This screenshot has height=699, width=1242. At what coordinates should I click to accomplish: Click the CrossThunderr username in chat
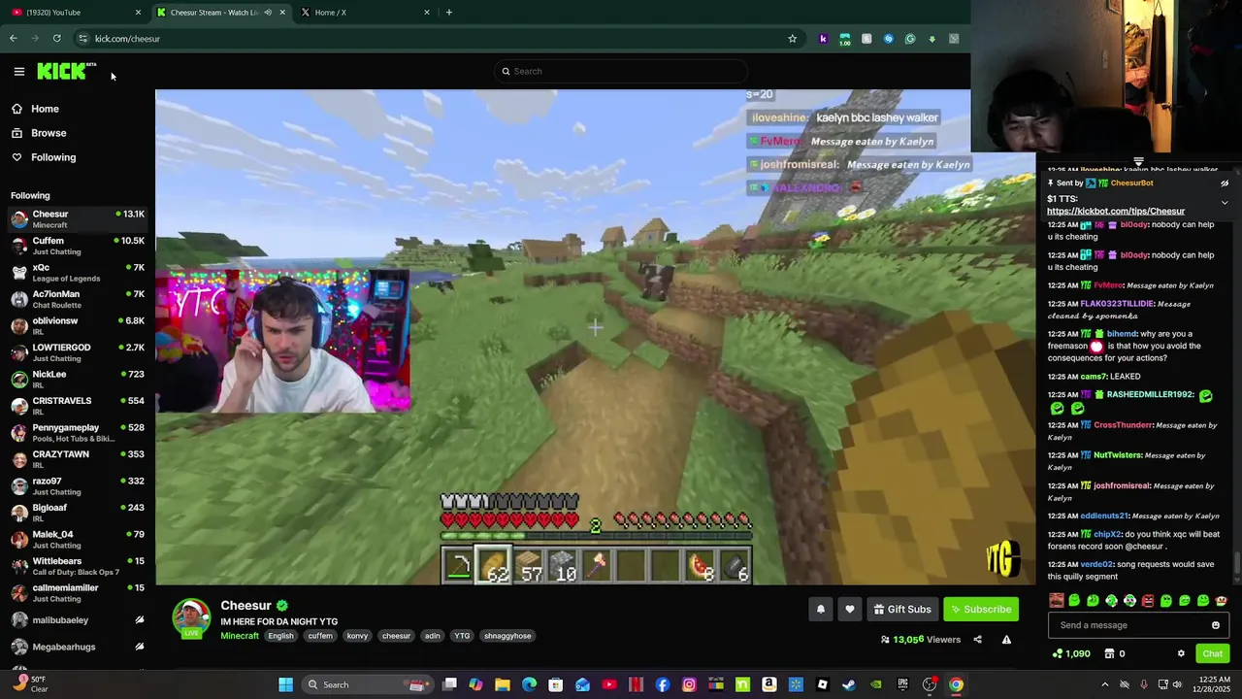1123,424
